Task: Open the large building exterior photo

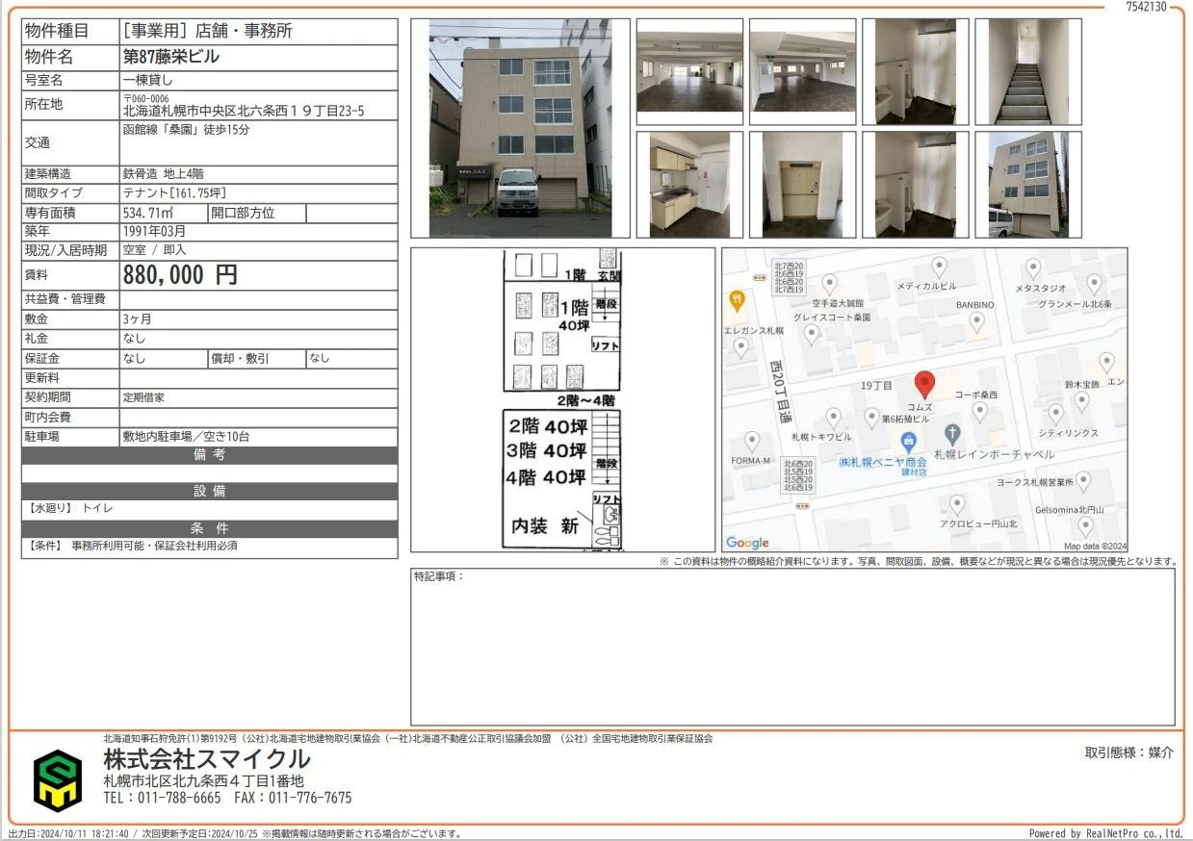Action: click(520, 128)
